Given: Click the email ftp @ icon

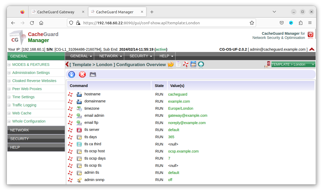Looking at the screenshot, I should [79, 123].
